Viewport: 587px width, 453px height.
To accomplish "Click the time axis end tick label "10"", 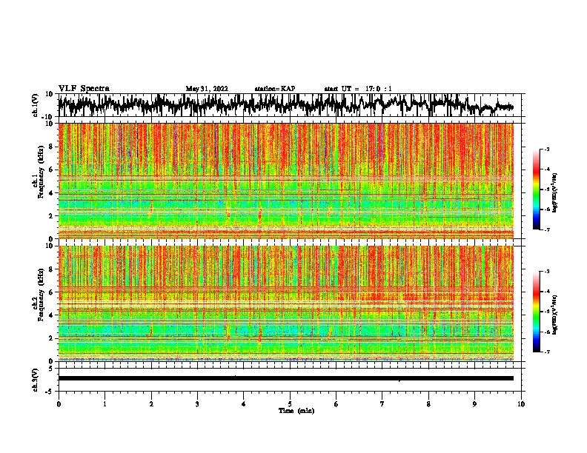I will click(521, 404).
